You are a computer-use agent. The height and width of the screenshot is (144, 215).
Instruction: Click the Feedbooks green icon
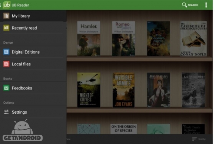click(6, 88)
